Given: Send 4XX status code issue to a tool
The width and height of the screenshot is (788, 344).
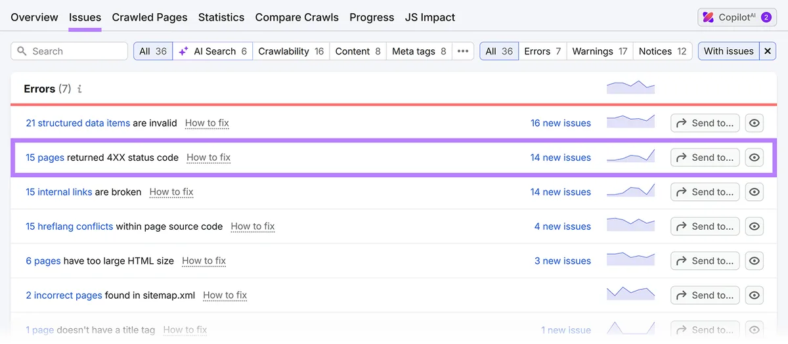Looking at the screenshot, I should point(705,158).
